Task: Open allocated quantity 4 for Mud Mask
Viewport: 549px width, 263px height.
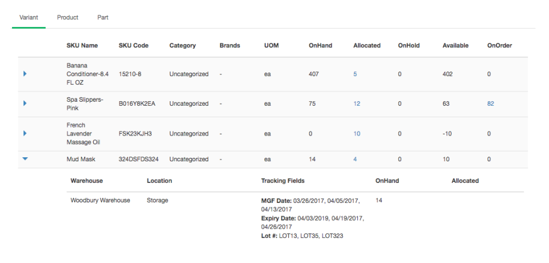Action: 355,160
